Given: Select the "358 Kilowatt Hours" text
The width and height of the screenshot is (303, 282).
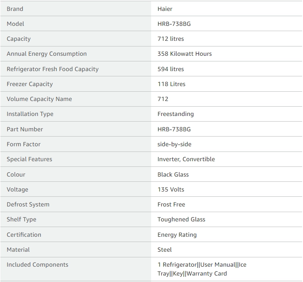Looking at the screenshot, I should coord(185,54).
